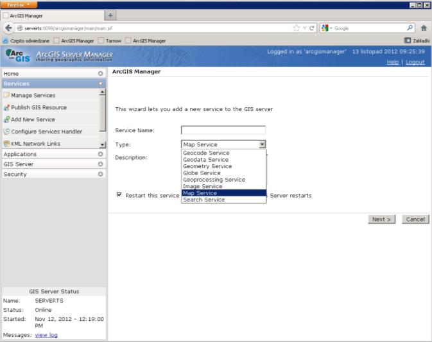Screen dimensions: 432x342
Task: Close the Type dropdown arrow
Action: [x=262, y=144]
